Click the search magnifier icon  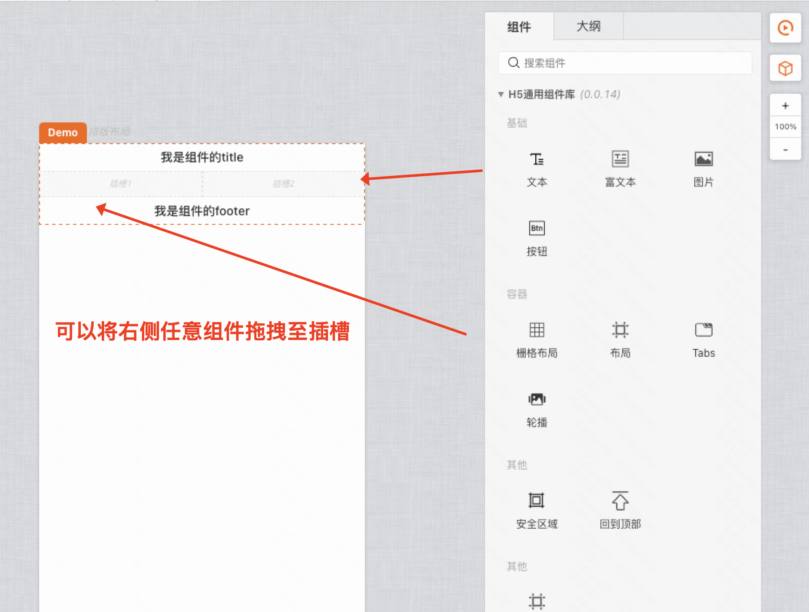tap(514, 63)
